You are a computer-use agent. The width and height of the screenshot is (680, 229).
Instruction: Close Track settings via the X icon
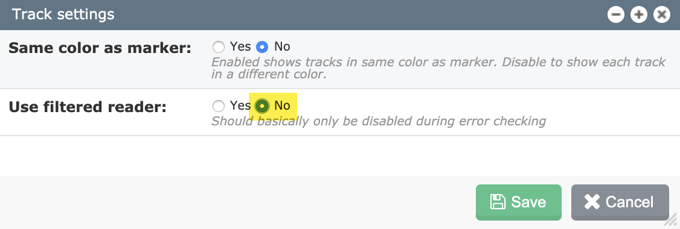(661, 15)
